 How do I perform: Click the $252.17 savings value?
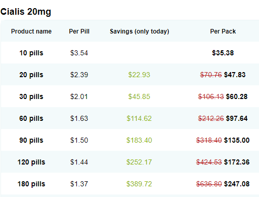point(139,162)
